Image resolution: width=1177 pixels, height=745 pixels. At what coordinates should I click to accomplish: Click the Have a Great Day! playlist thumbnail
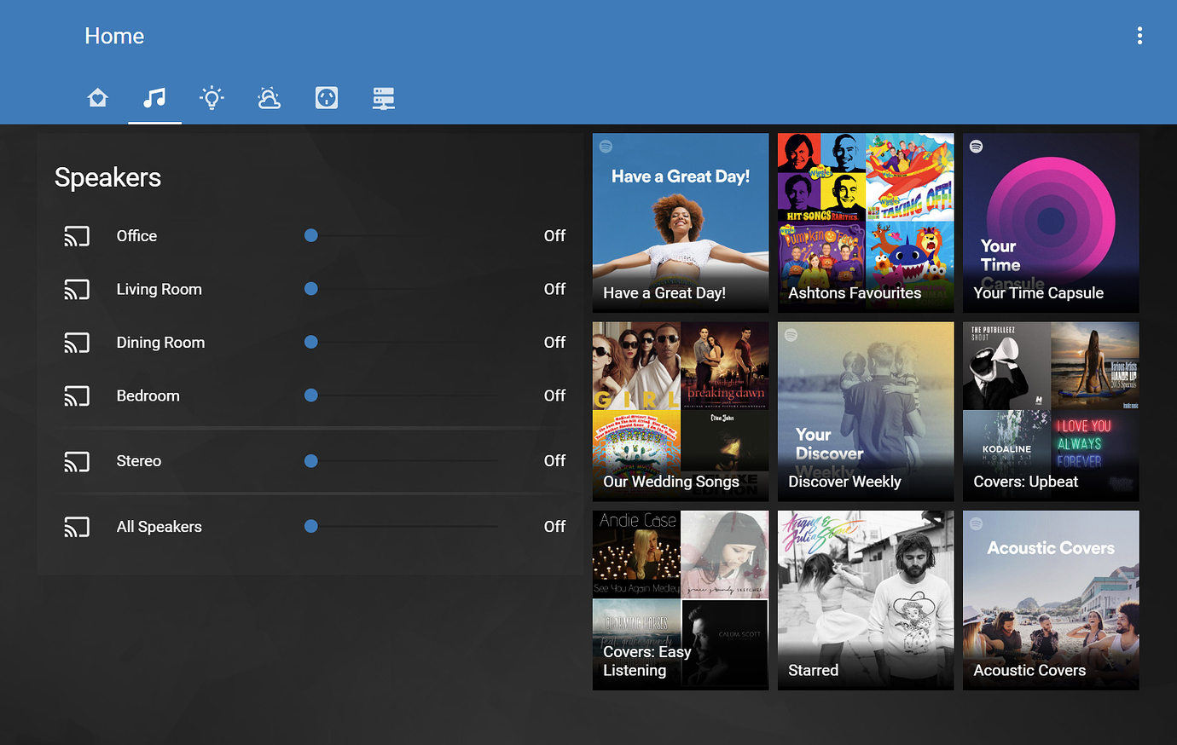click(x=680, y=222)
